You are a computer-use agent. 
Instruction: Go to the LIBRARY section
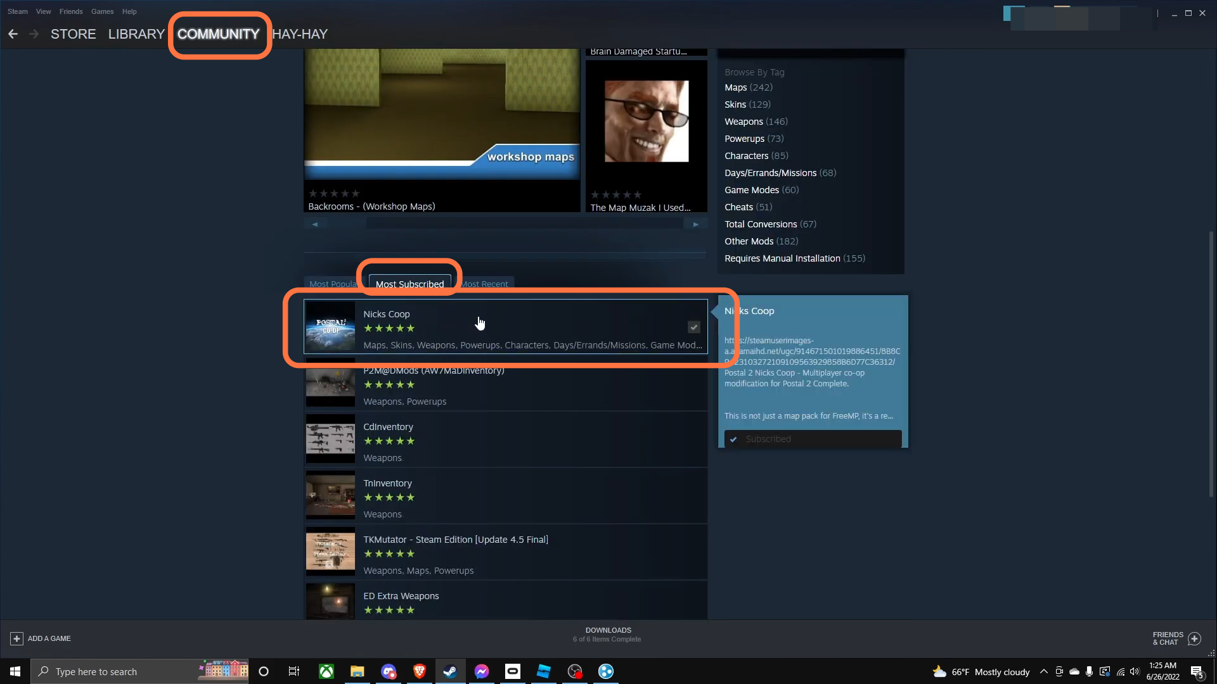pyautogui.click(x=136, y=34)
